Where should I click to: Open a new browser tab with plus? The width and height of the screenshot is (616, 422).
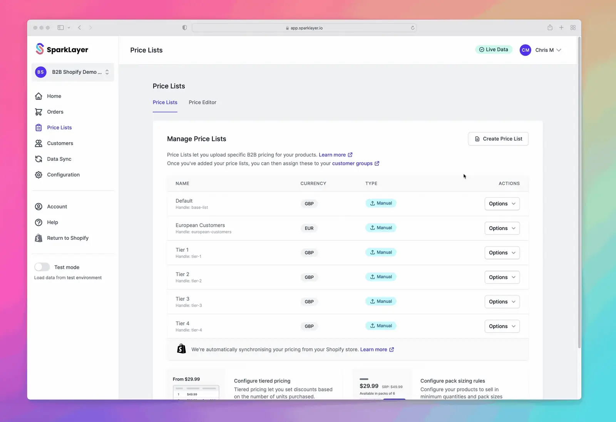tap(561, 28)
